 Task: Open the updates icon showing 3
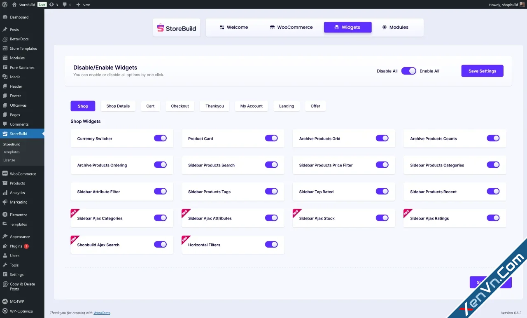51,5
